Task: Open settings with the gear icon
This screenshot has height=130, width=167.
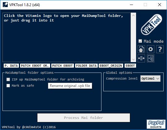Action: 151,49
